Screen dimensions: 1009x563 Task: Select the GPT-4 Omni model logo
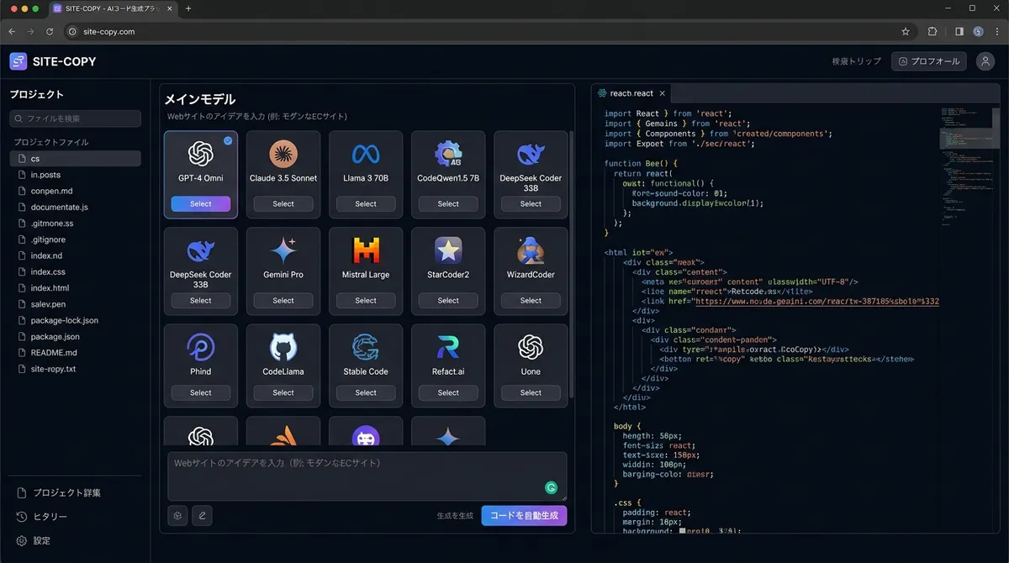point(200,154)
